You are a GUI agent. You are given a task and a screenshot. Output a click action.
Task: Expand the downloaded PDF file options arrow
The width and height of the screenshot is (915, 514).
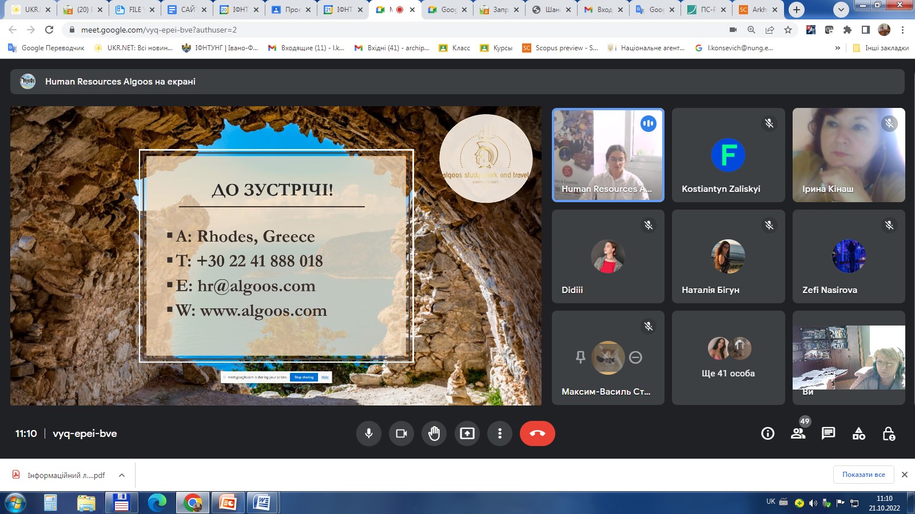tap(122, 475)
